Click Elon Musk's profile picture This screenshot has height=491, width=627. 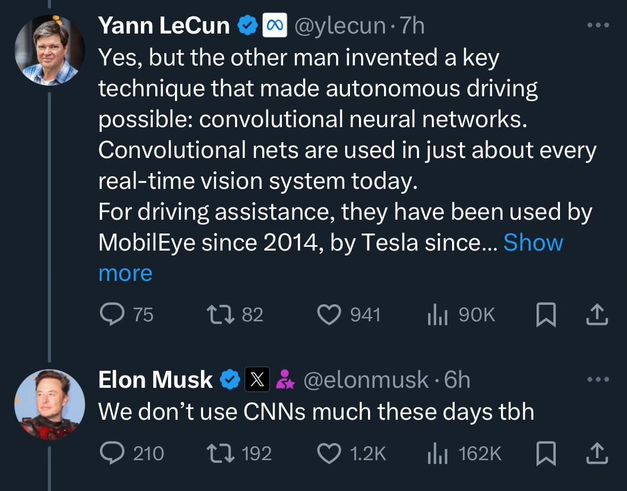tap(49, 404)
